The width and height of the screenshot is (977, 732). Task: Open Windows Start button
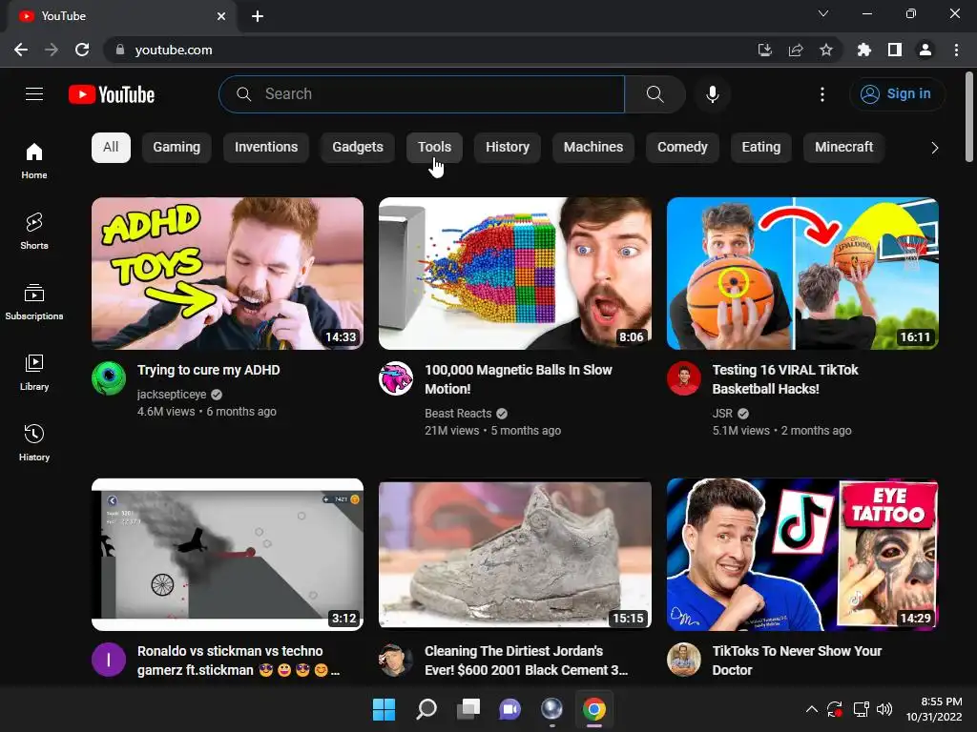coord(384,709)
